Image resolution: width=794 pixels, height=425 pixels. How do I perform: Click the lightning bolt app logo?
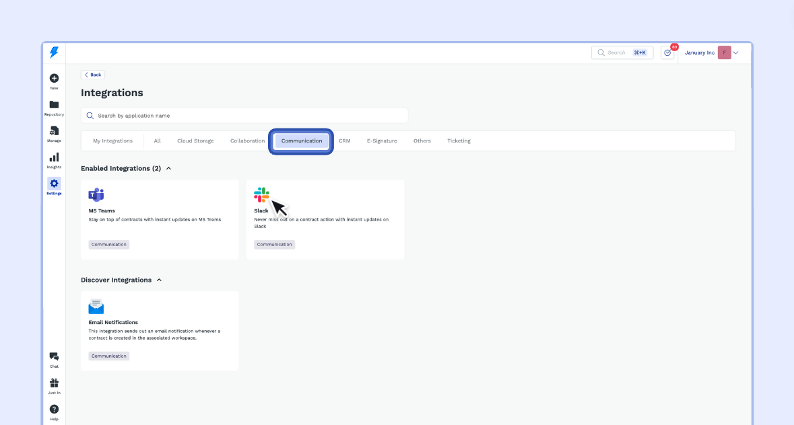click(54, 52)
